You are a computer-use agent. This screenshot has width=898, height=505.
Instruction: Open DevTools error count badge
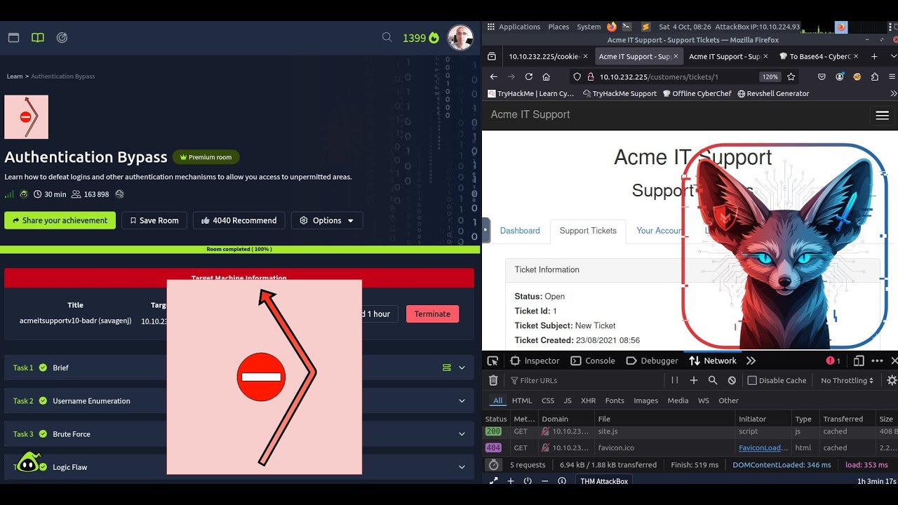(833, 361)
